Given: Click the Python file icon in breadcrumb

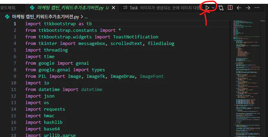Looking at the screenshot, I should [x=7, y=17].
